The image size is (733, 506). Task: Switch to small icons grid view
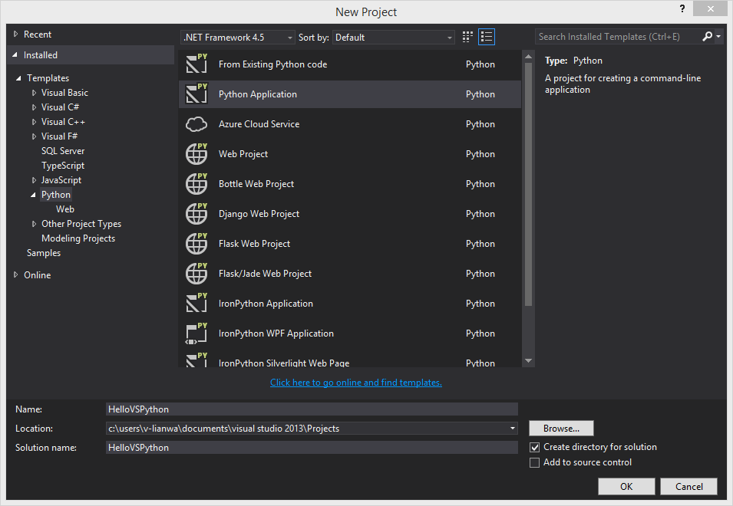pyautogui.click(x=467, y=37)
